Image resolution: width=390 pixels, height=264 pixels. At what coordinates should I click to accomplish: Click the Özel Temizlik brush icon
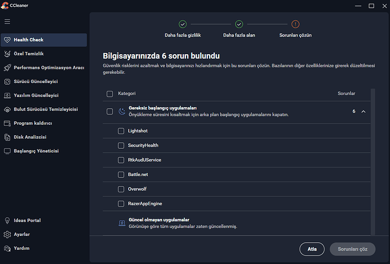pos(7,54)
